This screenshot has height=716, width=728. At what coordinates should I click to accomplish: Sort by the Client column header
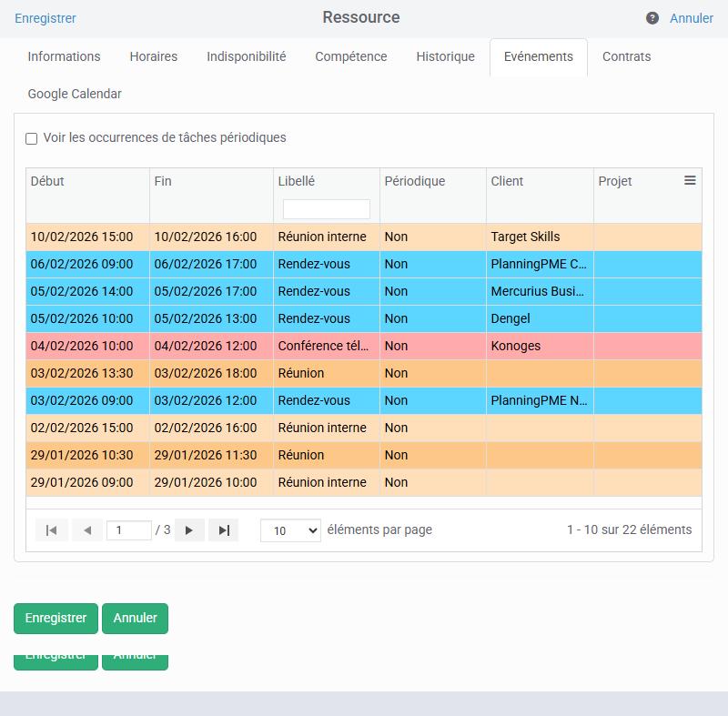(507, 181)
